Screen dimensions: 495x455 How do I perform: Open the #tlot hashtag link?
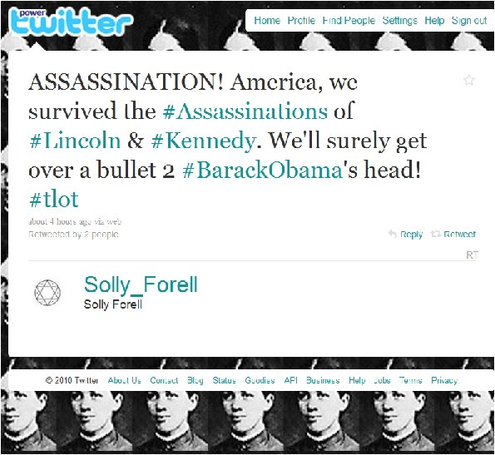(x=54, y=199)
